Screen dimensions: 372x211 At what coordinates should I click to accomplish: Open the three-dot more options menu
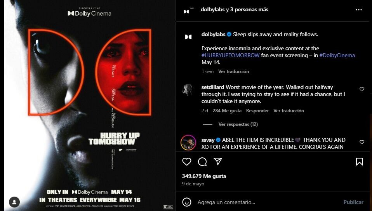tap(359, 10)
